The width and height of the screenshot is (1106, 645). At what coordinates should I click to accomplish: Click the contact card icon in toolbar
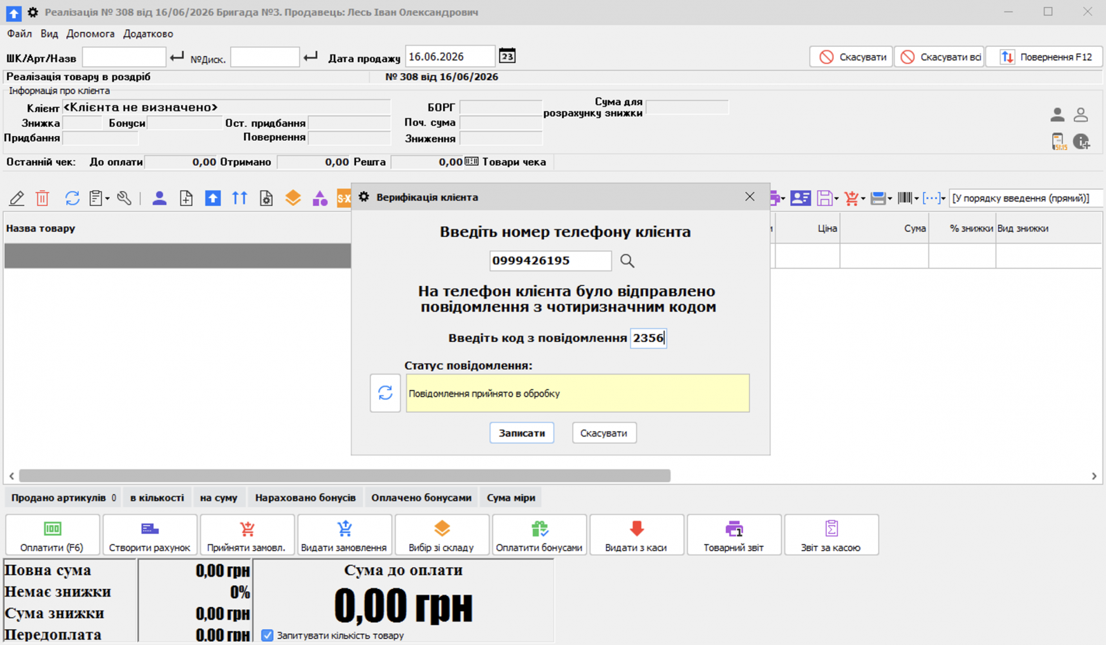coord(800,198)
